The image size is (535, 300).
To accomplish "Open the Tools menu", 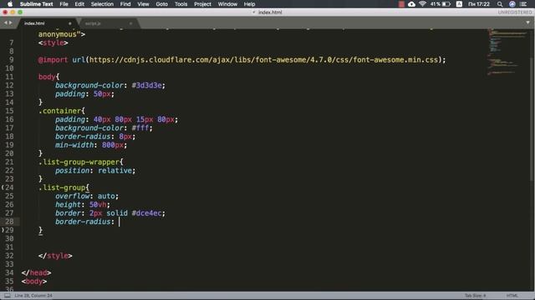I will coord(181,4).
